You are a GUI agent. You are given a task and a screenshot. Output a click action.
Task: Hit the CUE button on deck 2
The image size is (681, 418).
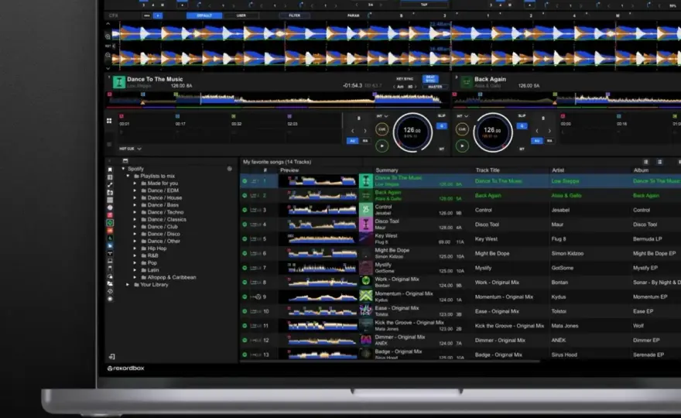coord(462,129)
